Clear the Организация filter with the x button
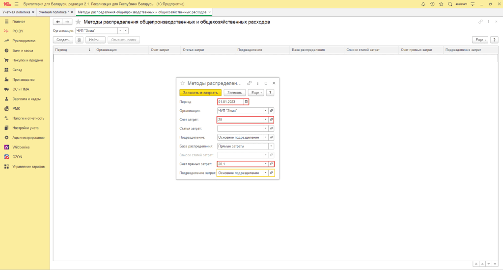The width and height of the screenshot is (503, 270). pos(126,30)
